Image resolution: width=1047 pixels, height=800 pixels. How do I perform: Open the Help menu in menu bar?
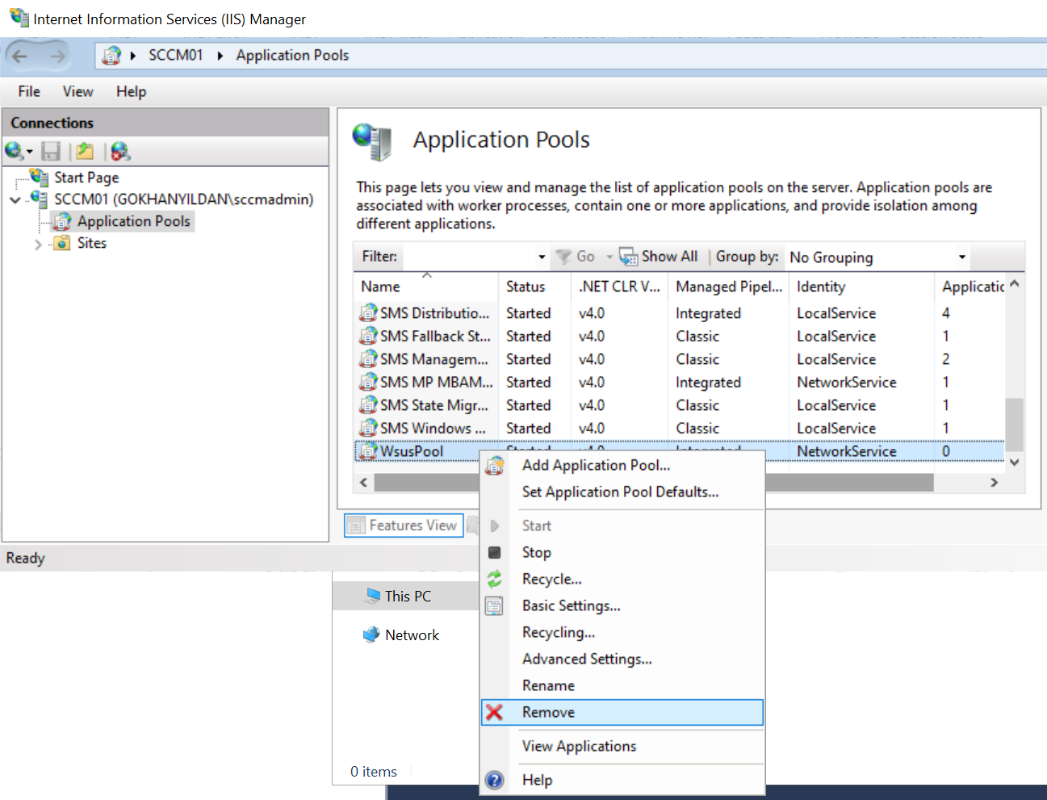point(131,91)
